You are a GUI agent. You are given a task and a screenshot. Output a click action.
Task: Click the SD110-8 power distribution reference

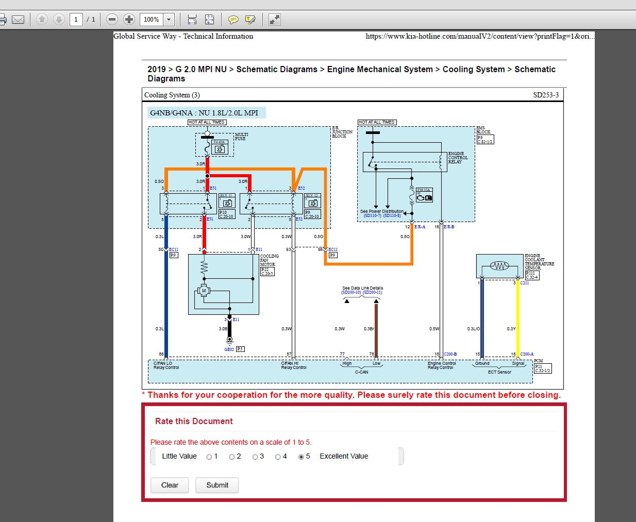point(392,215)
